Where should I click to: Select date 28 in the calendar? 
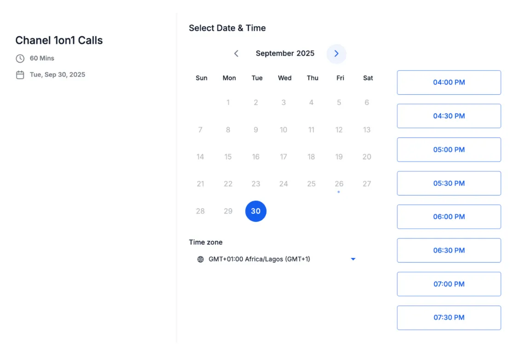point(200,211)
